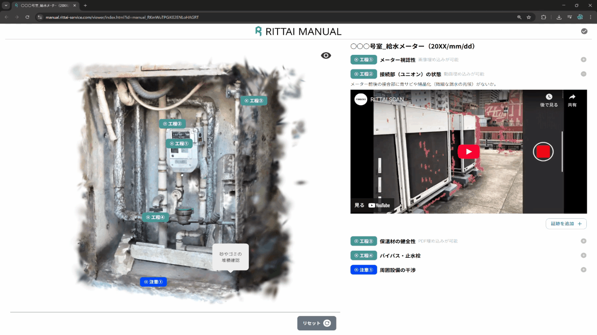
Task: Click the 工程③ marker in the 3D scene
Action: (x=254, y=101)
